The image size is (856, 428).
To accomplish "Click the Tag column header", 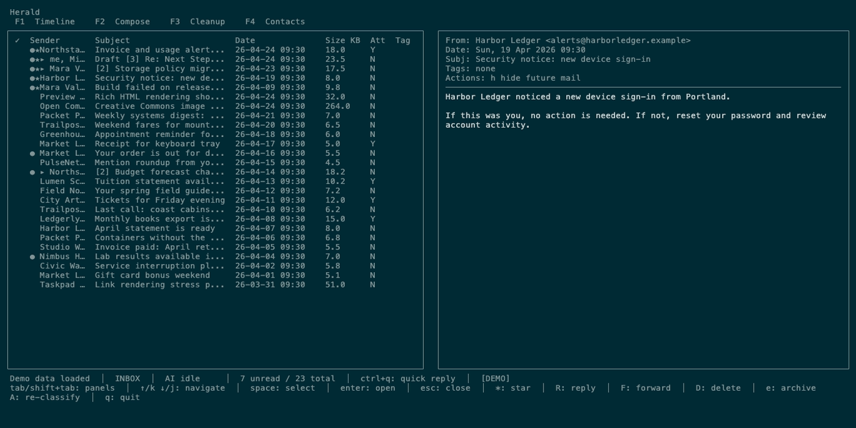I will [x=403, y=41].
